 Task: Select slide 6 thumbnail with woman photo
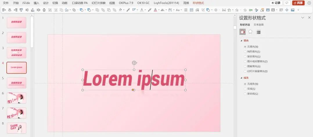(17, 98)
